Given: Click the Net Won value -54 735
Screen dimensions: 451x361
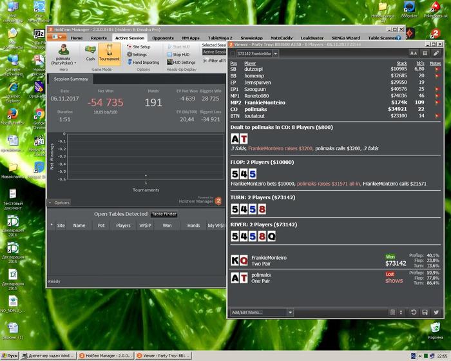Looking at the screenshot, I should click(x=106, y=102).
